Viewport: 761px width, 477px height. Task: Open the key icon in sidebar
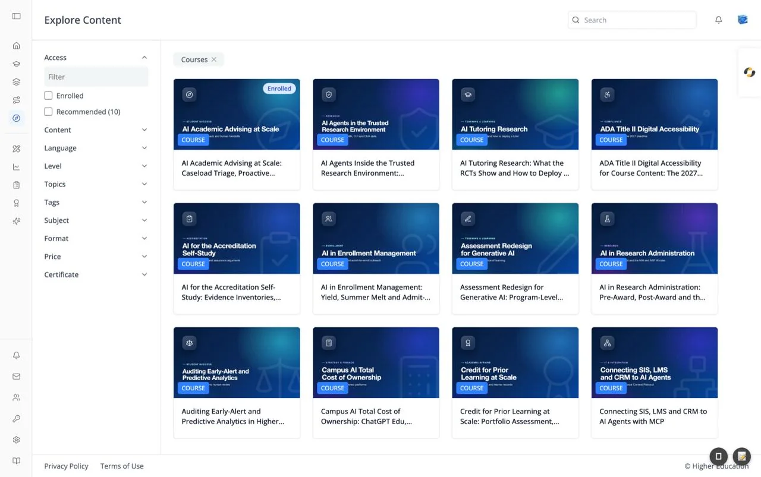click(x=16, y=419)
